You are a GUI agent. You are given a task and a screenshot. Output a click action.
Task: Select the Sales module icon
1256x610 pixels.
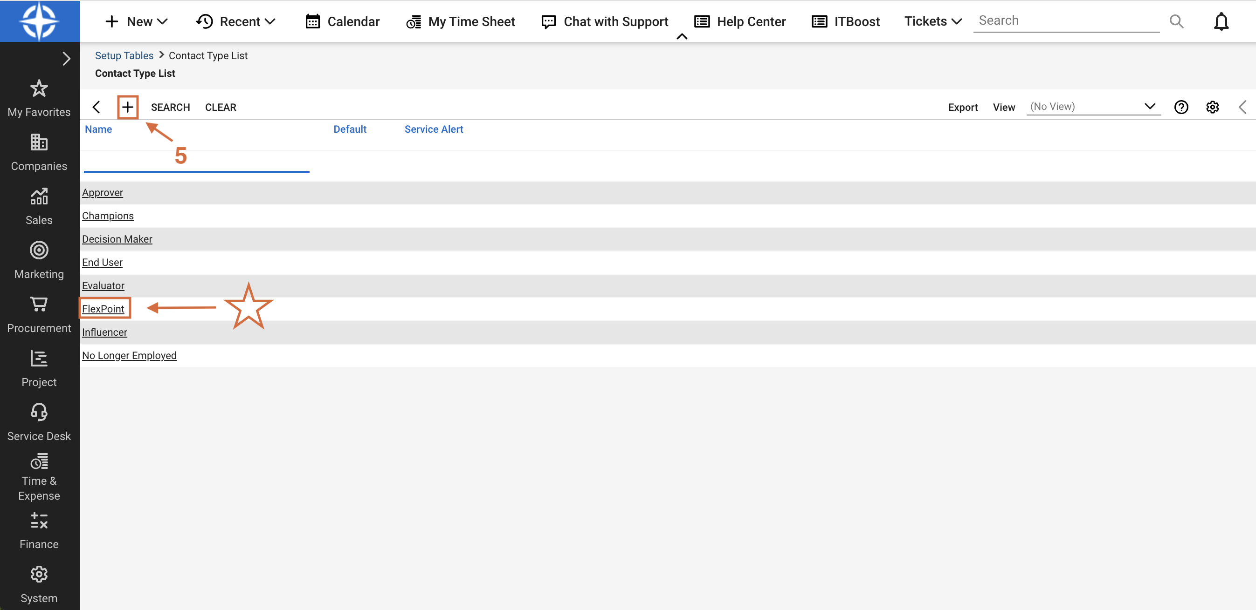pyautogui.click(x=39, y=197)
